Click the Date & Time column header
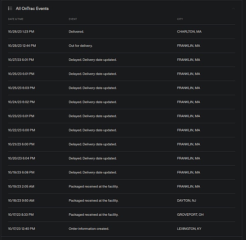246x240 pixels. coord(15,19)
